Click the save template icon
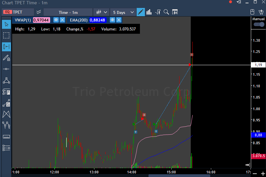The width and height of the screenshot is (266, 177). [252, 12]
